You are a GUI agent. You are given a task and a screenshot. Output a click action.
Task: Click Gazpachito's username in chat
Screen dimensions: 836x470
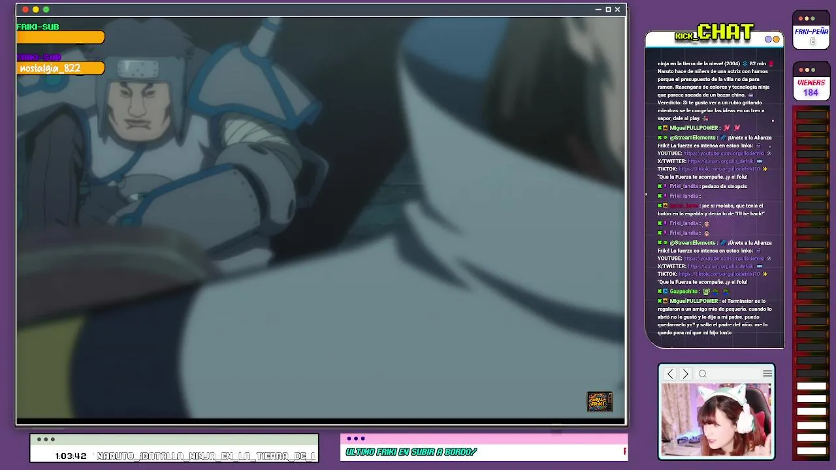pos(683,291)
